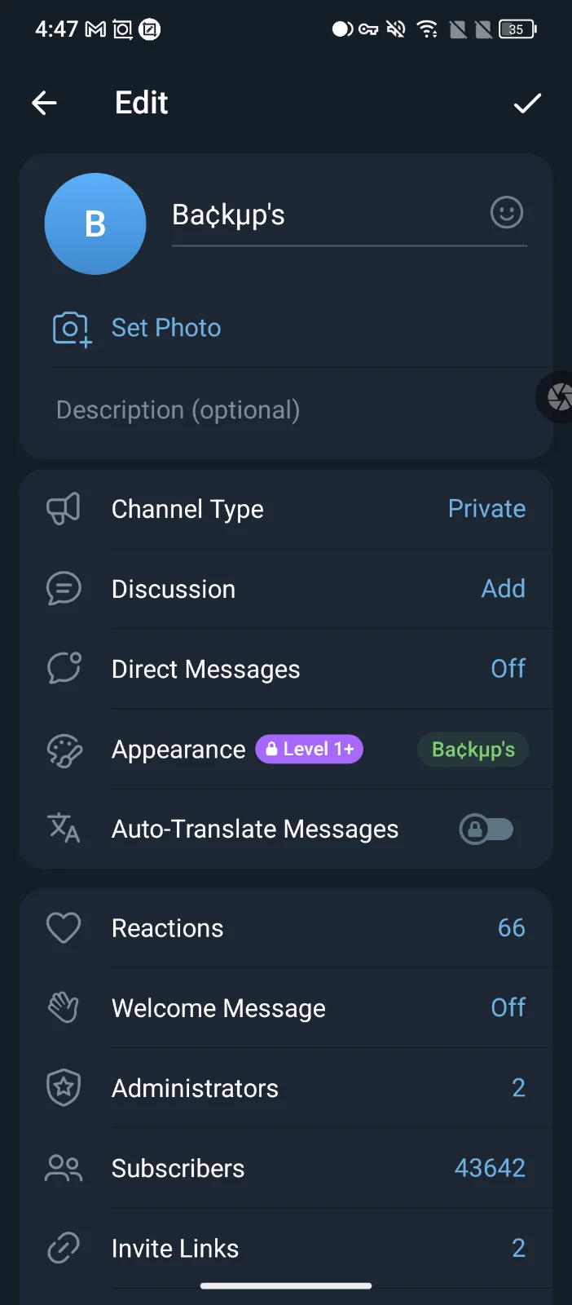Add a Discussion group
Screen dimensions: 572x1305
coord(286,589)
